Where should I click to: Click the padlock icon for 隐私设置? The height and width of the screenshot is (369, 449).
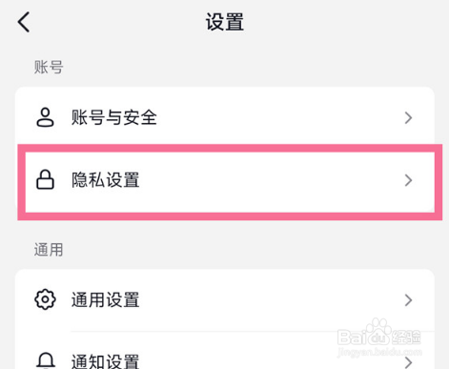click(x=45, y=179)
